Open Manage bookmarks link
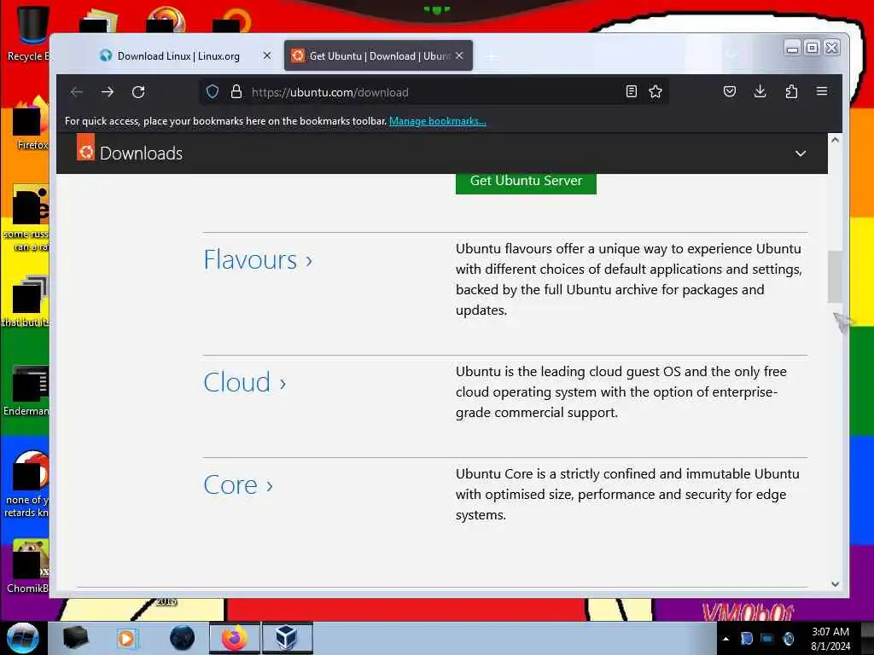 [438, 121]
